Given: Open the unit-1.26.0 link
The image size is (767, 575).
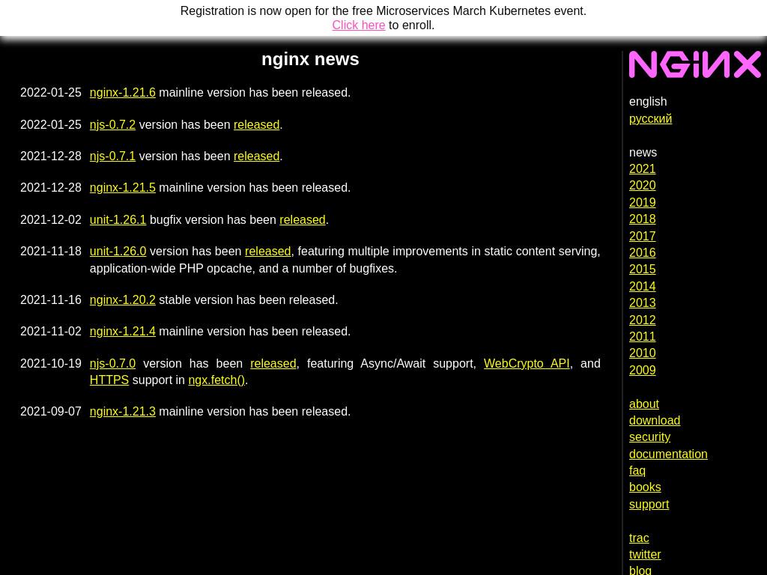Looking at the screenshot, I should pos(118,251).
